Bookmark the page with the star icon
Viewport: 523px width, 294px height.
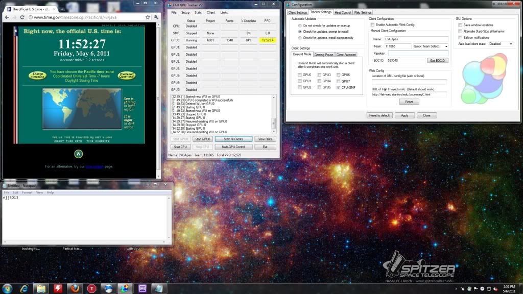(148, 17)
